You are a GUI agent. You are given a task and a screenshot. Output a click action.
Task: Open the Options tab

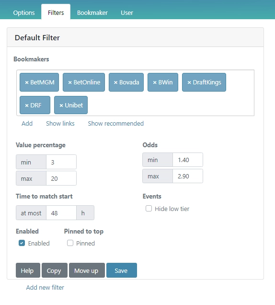24,12
